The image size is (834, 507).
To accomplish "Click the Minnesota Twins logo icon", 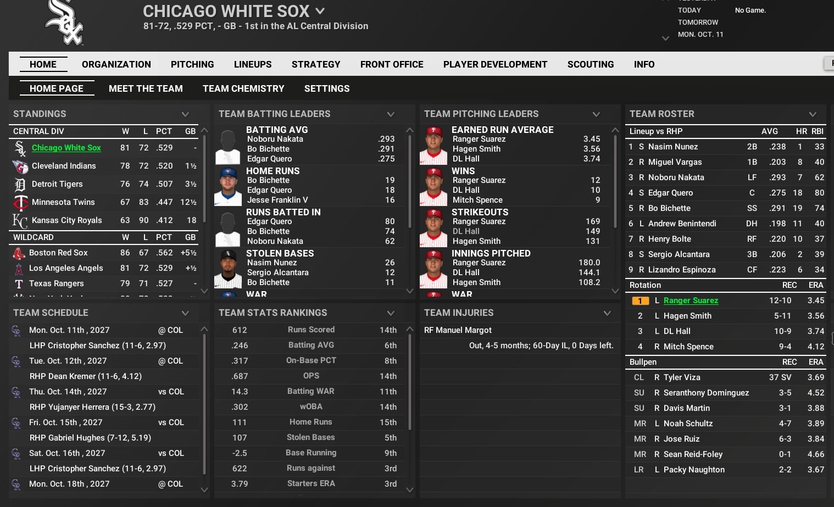I will pos(20,203).
